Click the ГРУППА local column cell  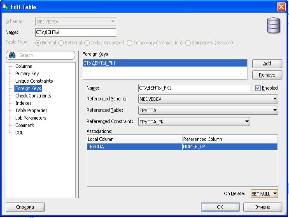click(135, 147)
